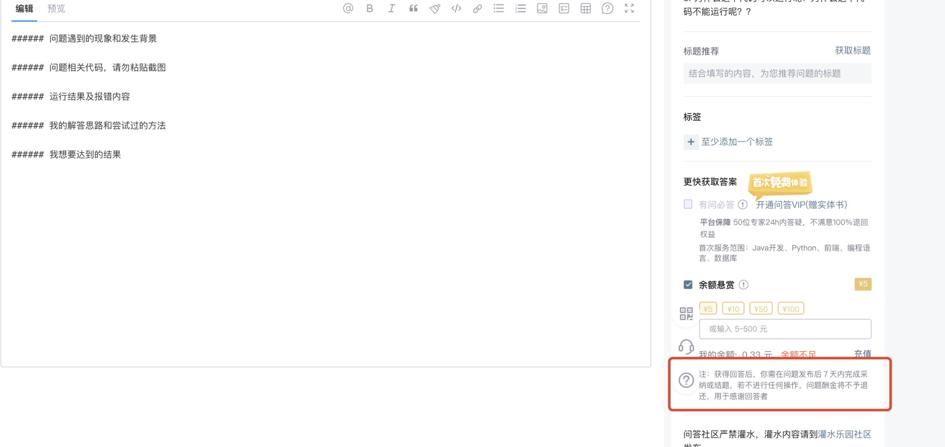Insert a blockquote
The width and height of the screenshot is (945, 447).
(413, 8)
